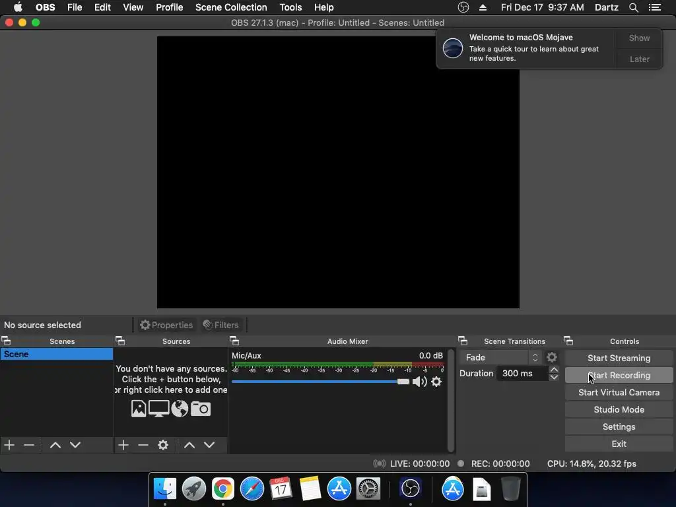Screen dimensions: 676x507
Task: Mute Mic/Aux with speaker icon
Action: tap(419, 382)
